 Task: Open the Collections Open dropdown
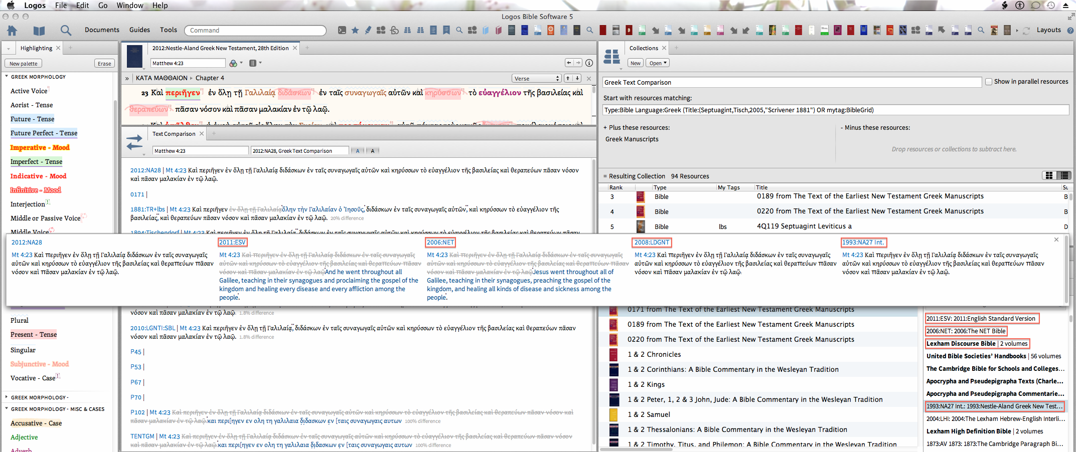click(x=658, y=63)
